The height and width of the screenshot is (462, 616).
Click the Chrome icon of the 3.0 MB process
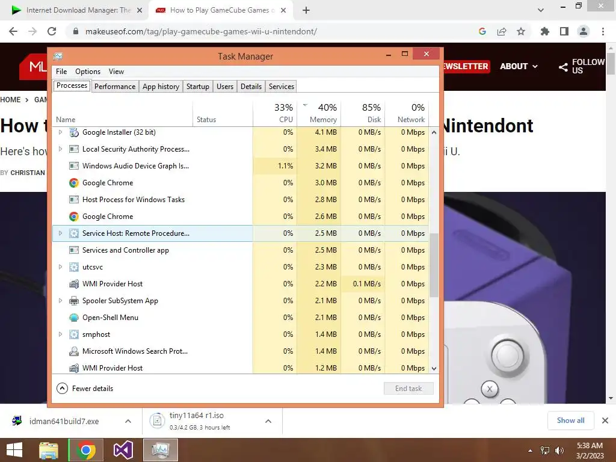74,183
